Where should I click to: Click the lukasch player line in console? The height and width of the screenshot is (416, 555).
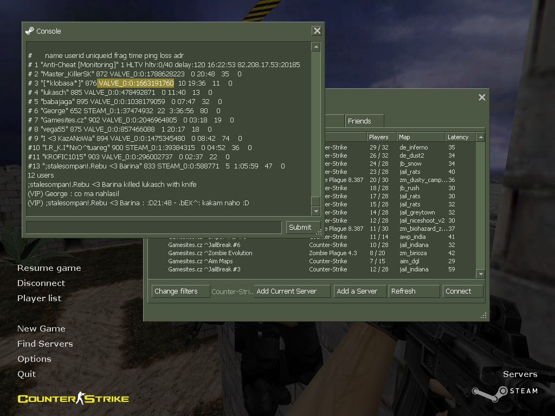point(120,92)
